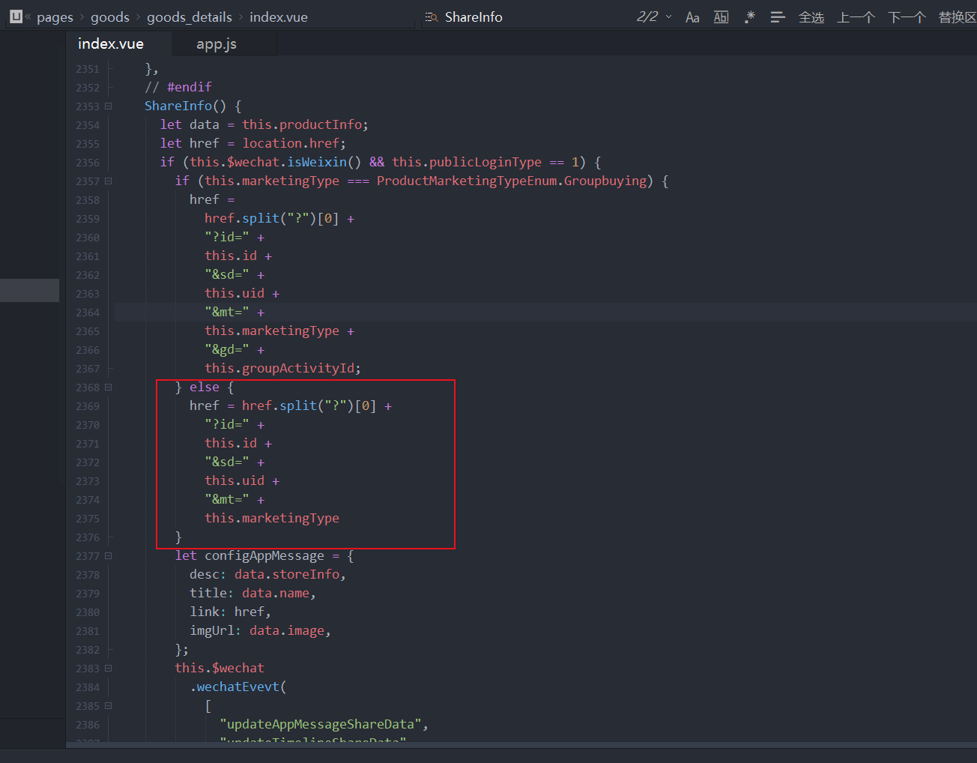Collapse the else block fold at line 2368
The image size is (977, 763).
coord(109,387)
